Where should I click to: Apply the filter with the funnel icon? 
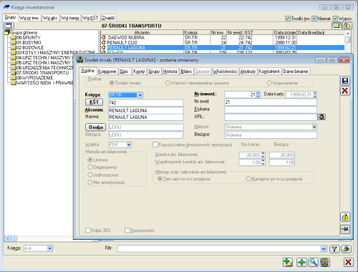tap(334, 249)
